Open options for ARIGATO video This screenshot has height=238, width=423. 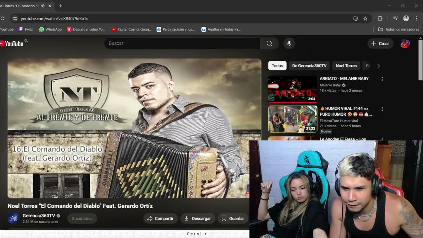[382, 79]
